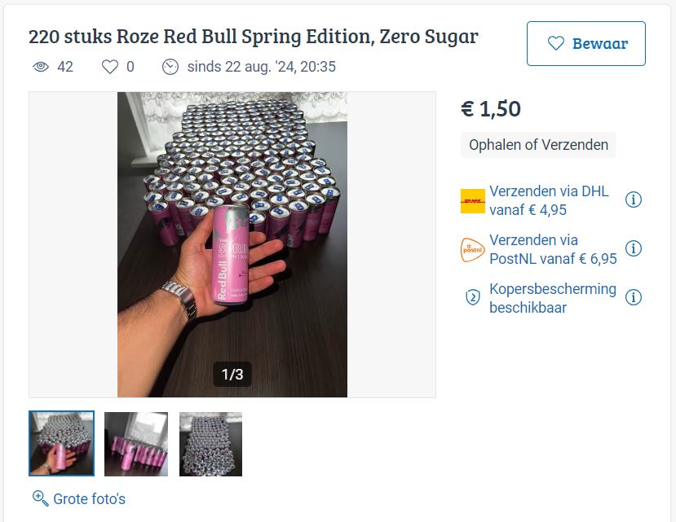Select the second photo thumbnail
This screenshot has width=676, height=522.
[x=136, y=444]
